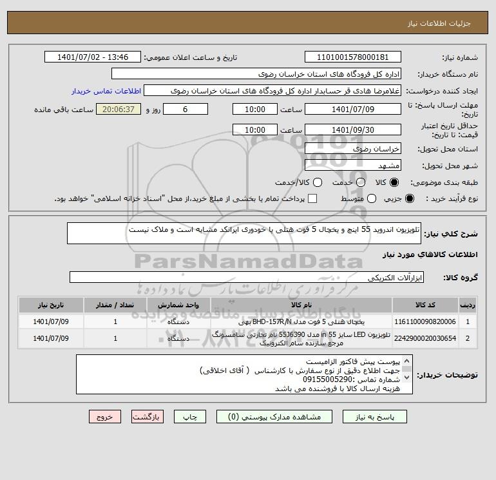Click the response deadline hour 10:00 field

pyautogui.click(x=255, y=110)
